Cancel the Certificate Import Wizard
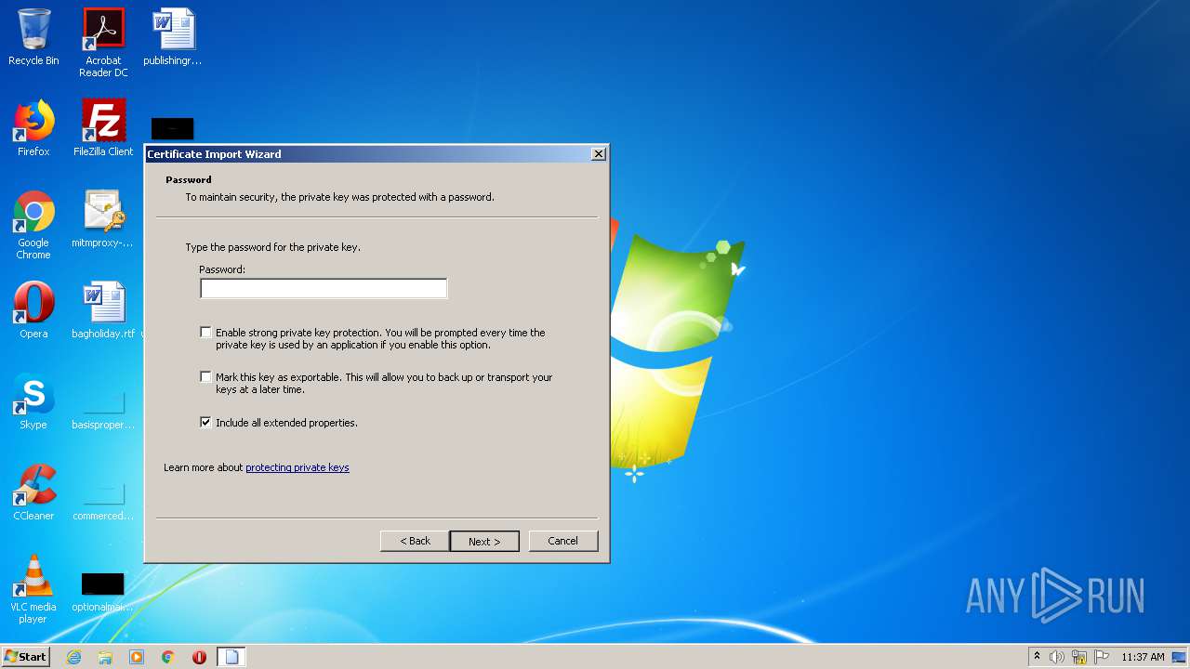The image size is (1190, 669). [562, 541]
